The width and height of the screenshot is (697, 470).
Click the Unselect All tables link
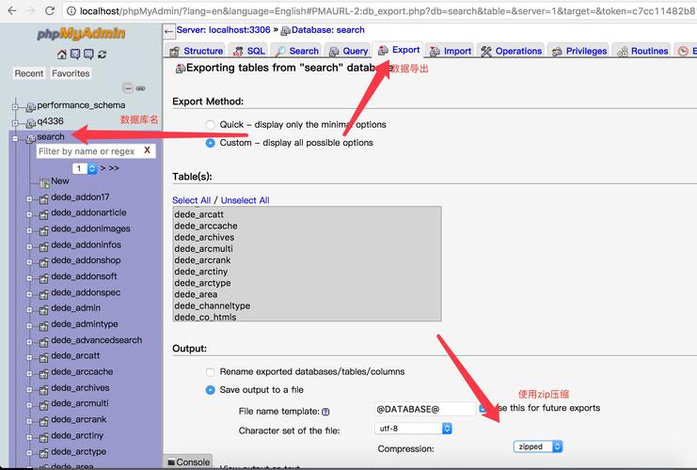point(245,200)
